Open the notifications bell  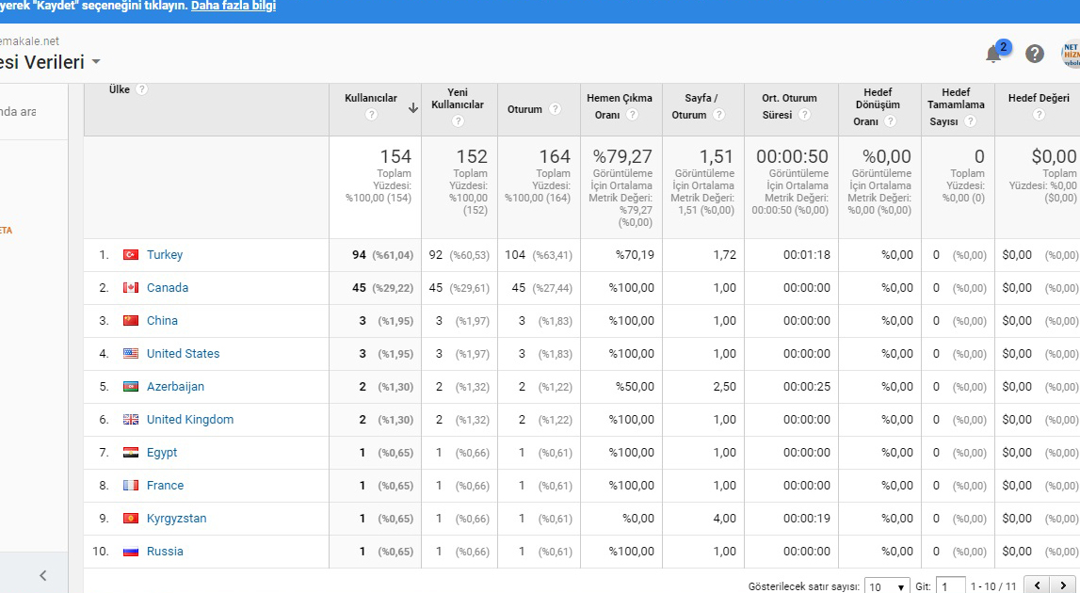coord(993,55)
